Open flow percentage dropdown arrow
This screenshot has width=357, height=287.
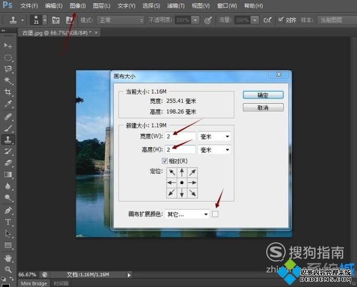coord(255,20)
